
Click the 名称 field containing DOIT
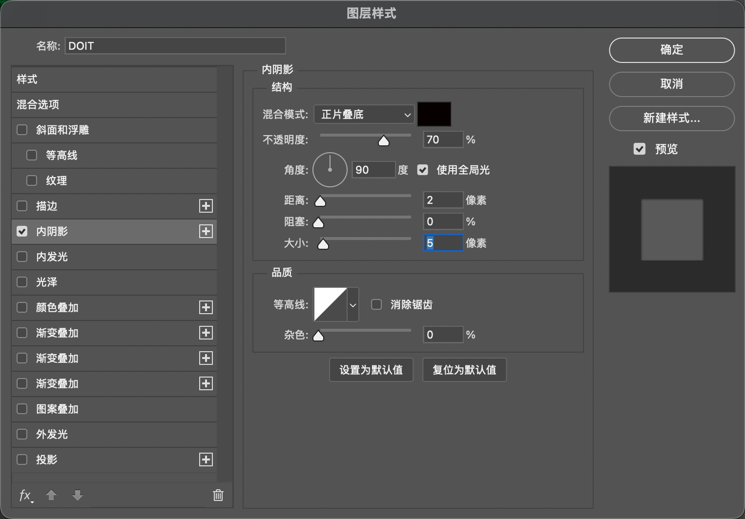point(175,46)
